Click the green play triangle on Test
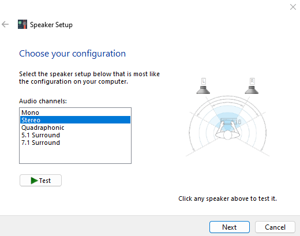300x236 pixels. click(x=34, y=181)
